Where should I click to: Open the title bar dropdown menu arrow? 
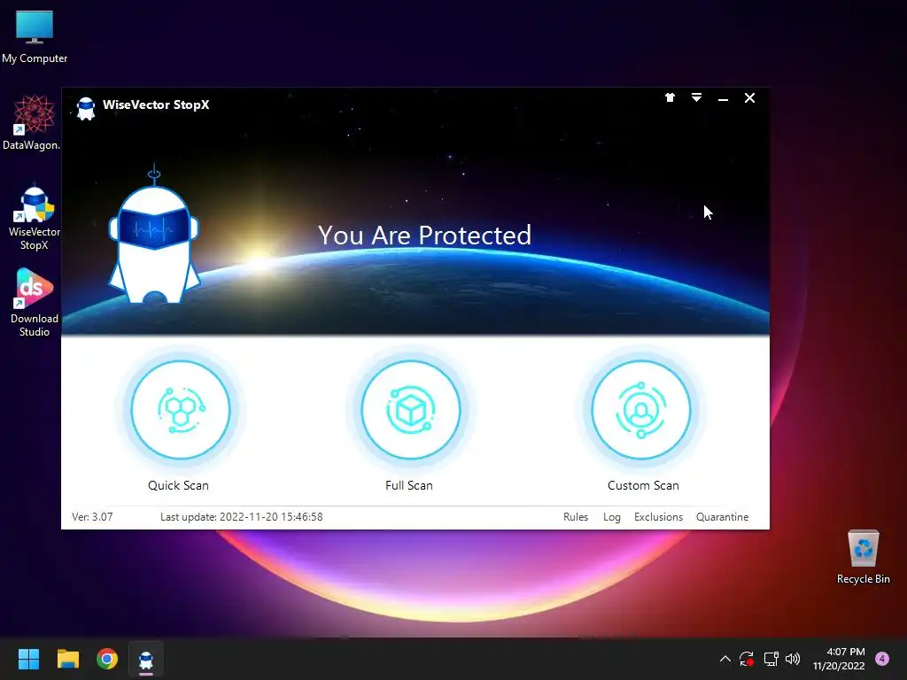[x=696, y=97]
